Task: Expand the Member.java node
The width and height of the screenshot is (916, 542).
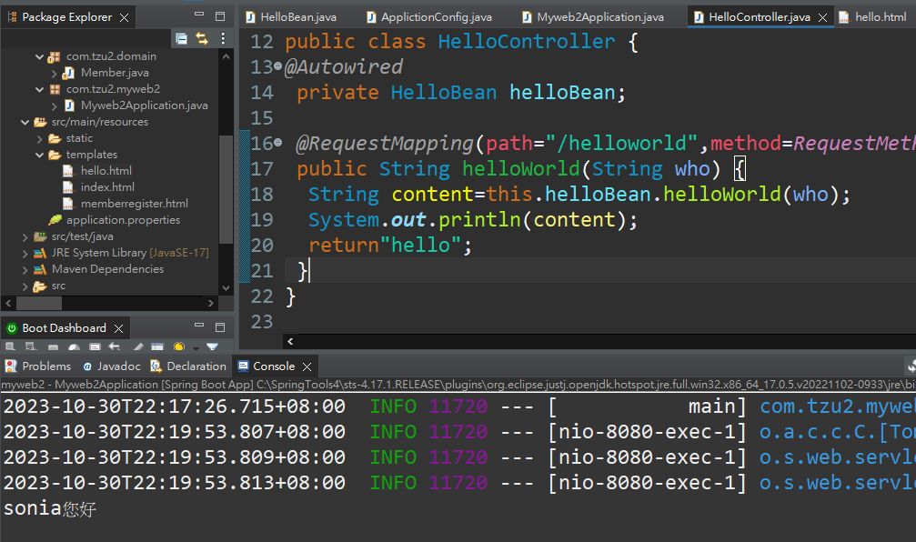Action: pyautogui.click(x=54, y=73)
